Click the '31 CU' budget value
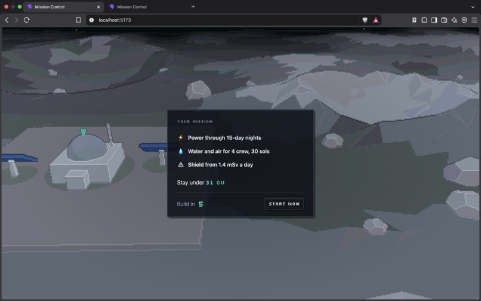This screenshot has height=301, width=481. 215,183
